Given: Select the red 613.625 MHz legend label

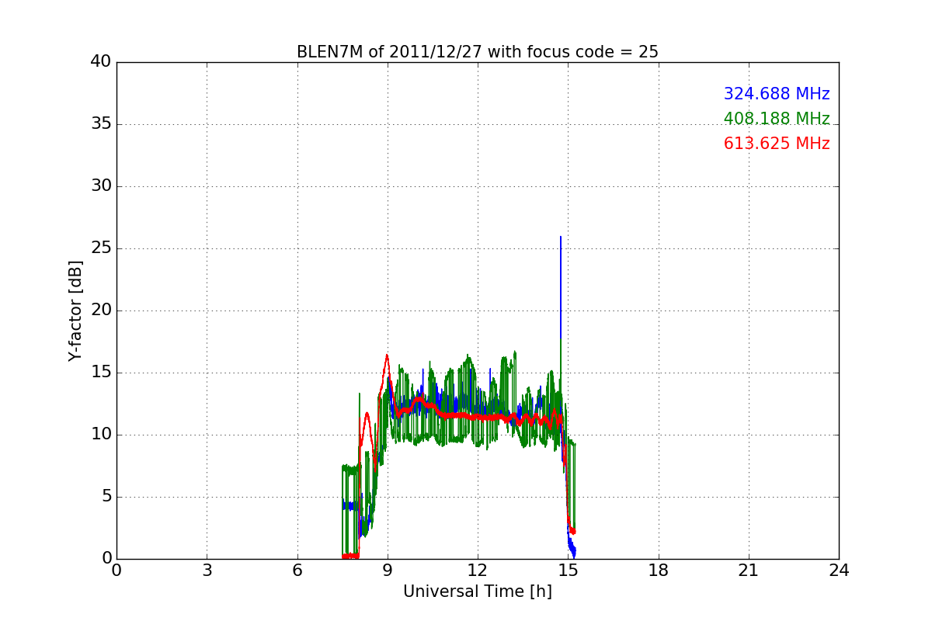Looking at the screenshot, I should 777,144.
